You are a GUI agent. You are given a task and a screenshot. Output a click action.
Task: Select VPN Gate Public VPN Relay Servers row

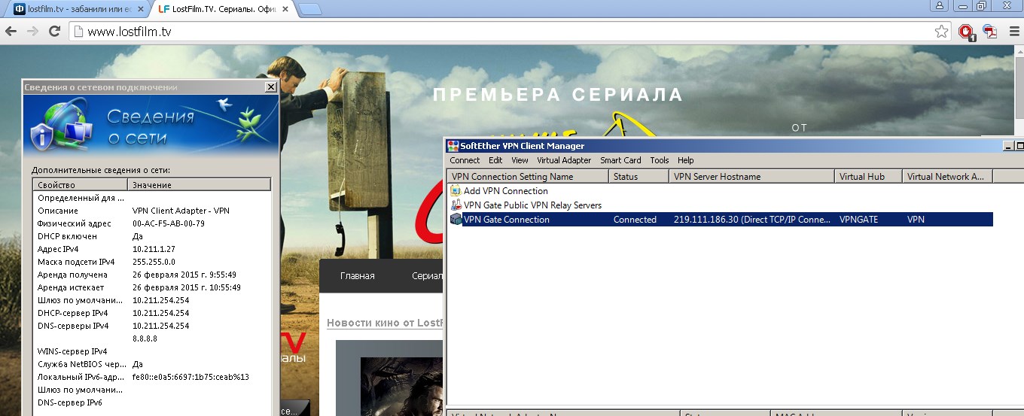click(720, 205)
